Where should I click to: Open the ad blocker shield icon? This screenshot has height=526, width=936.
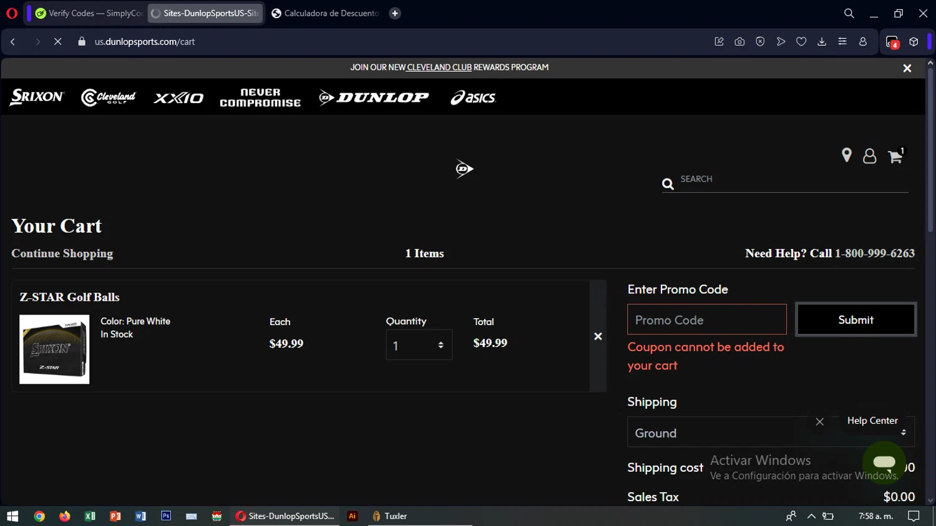point(760,42)
